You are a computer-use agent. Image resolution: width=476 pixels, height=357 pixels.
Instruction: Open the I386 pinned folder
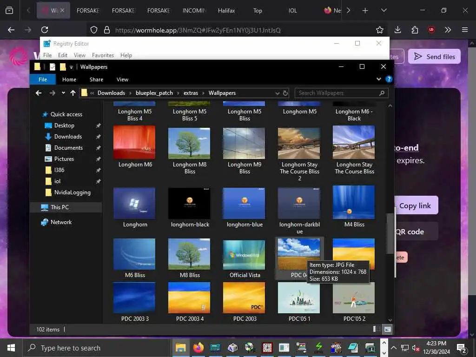point(59,170)
